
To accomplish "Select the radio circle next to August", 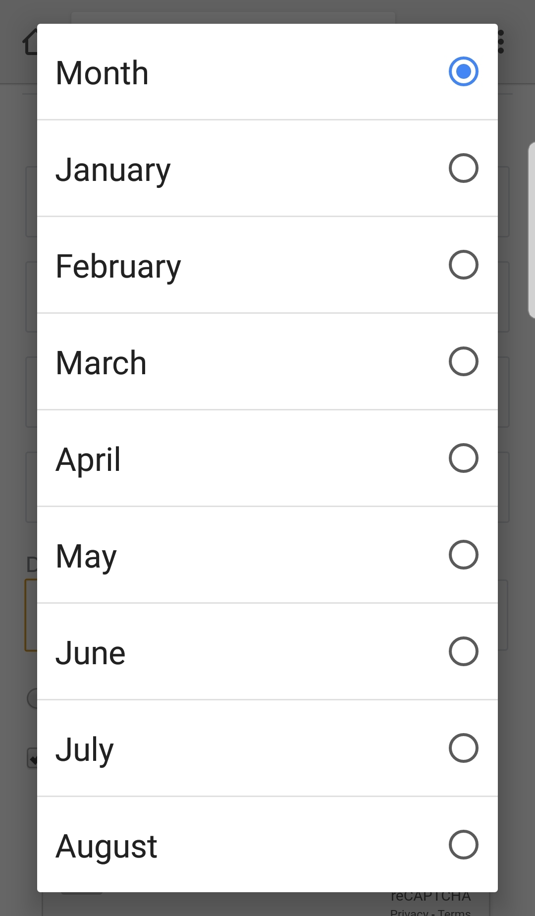I will [463, 845].
